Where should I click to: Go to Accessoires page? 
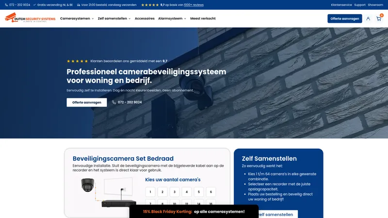click(145, 18)
